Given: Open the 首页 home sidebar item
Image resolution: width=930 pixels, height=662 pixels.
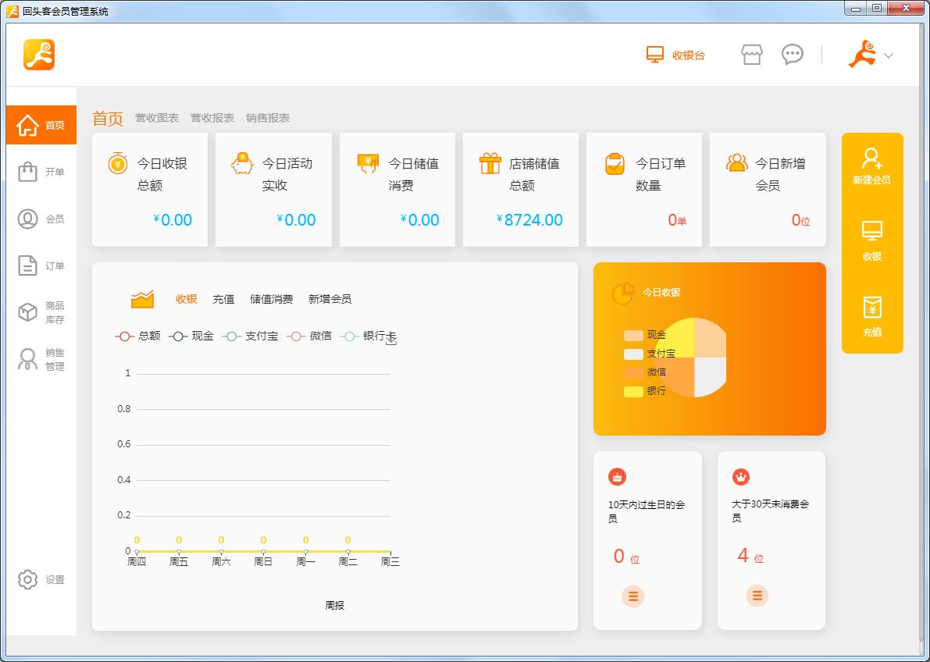Looking at the screenshot, I should click(x=41, y=125).
